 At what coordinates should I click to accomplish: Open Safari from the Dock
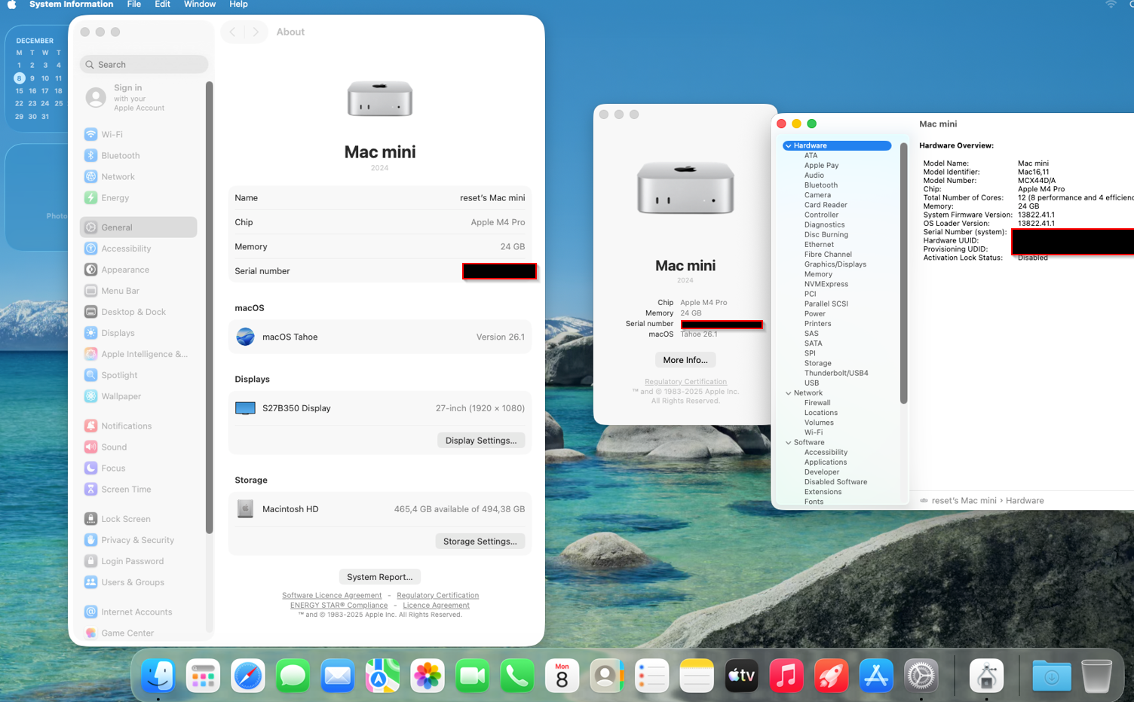pos(247,676)
